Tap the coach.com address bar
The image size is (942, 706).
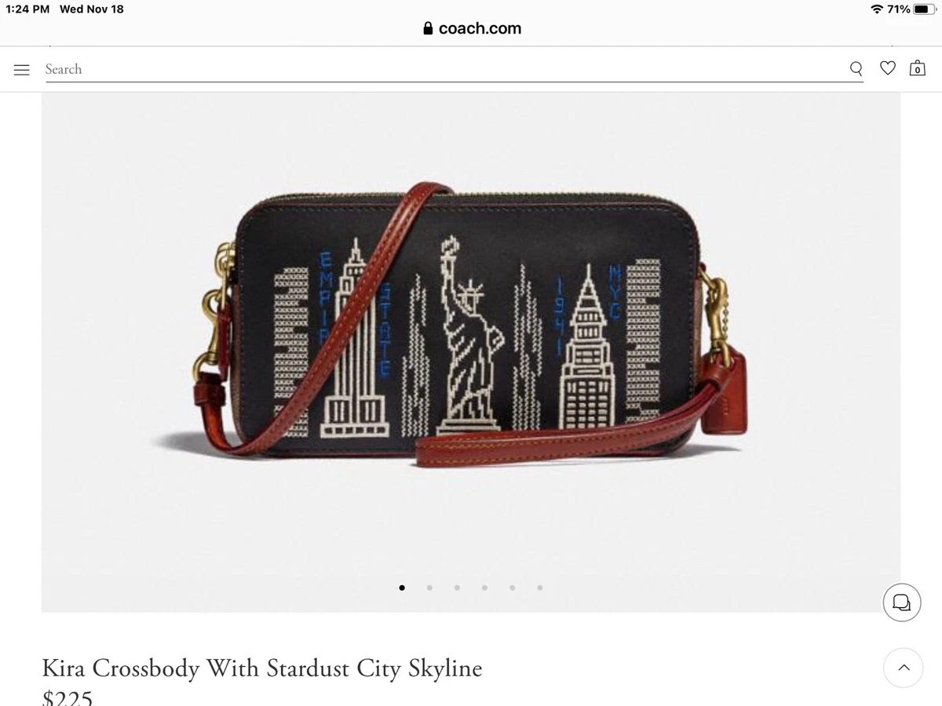pyautogui.click(x=472, y=28)
